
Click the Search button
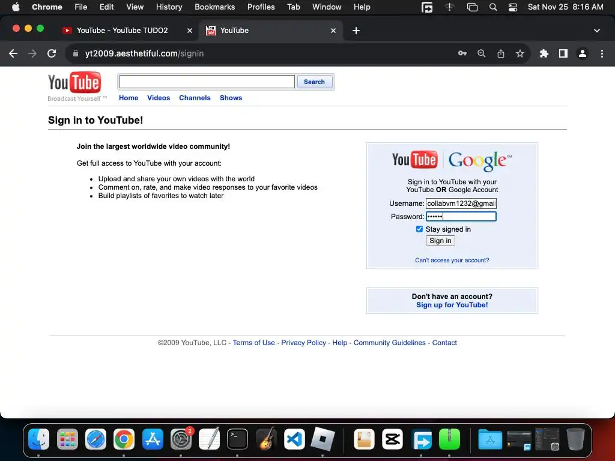314,82
